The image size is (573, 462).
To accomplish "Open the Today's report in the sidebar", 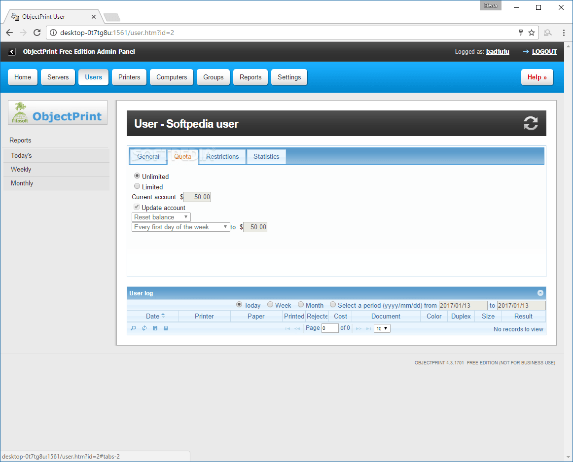I will [x=56, y=155].
